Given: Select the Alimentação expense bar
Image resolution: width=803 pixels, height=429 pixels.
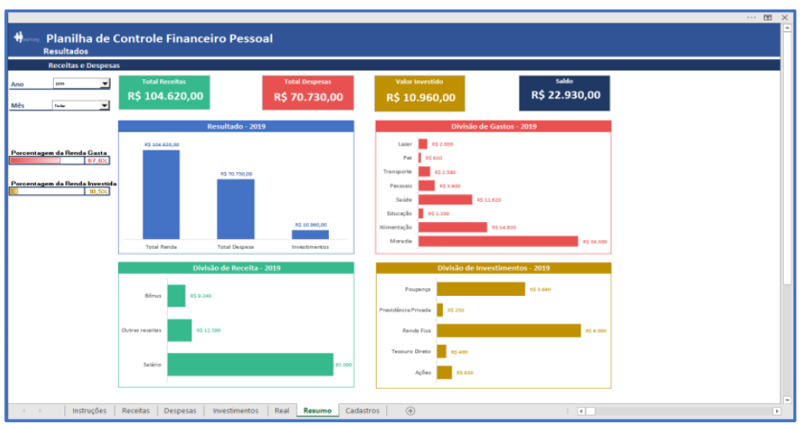Looking at the screenshot, I should (452, 227).
